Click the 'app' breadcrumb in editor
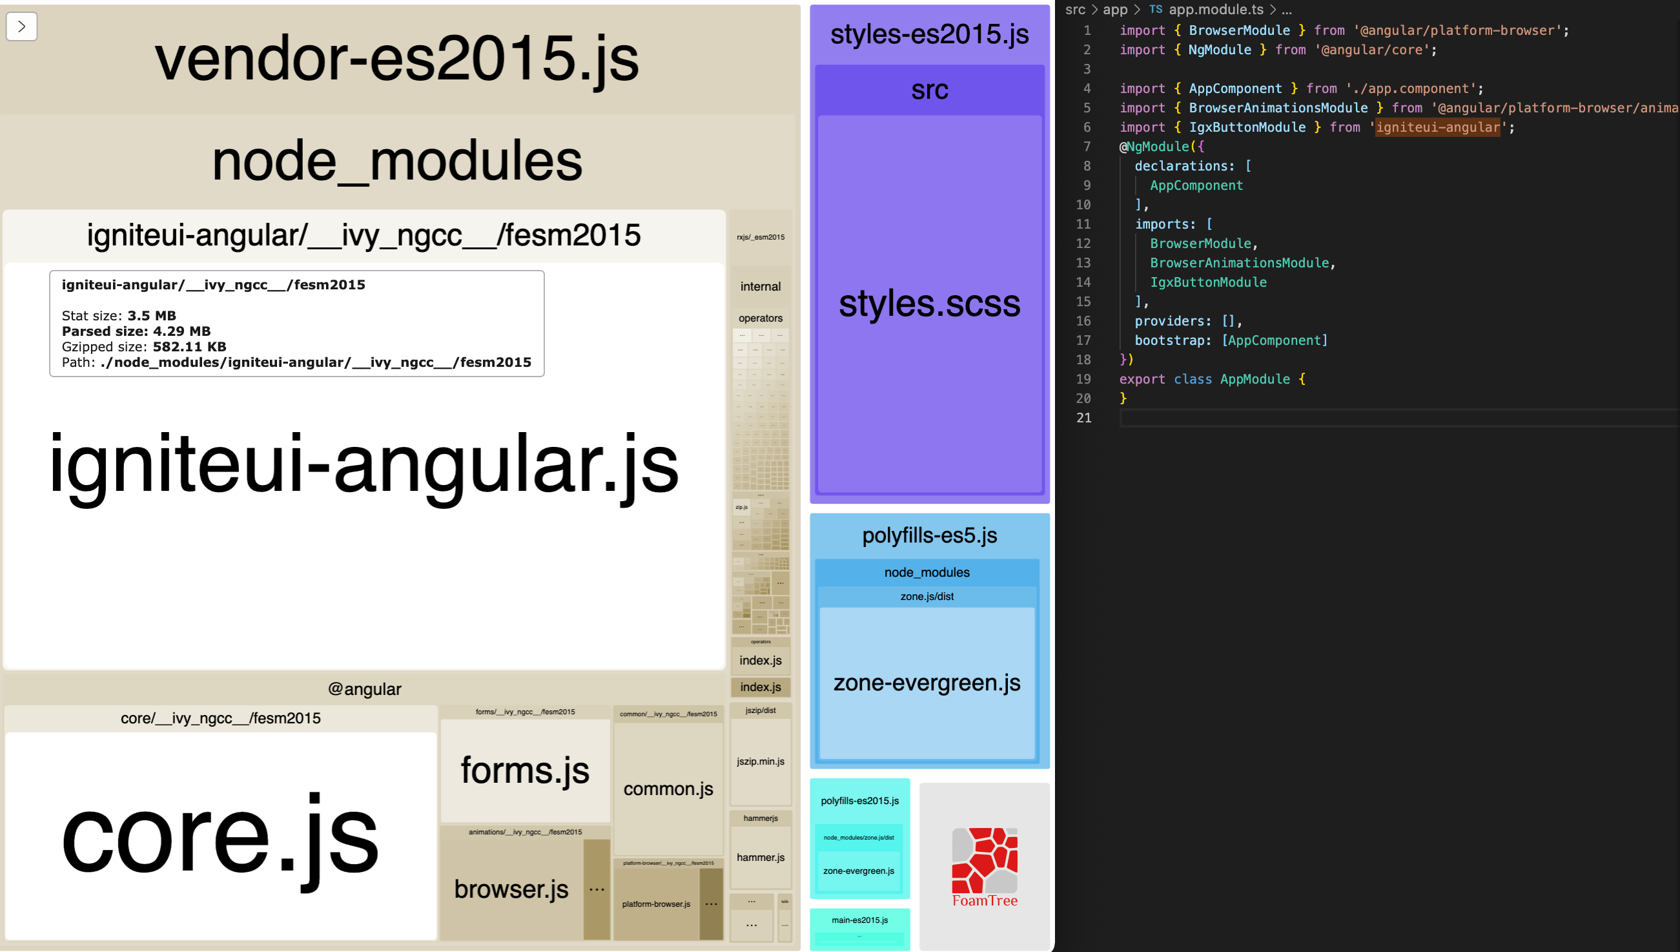 click(x=1116, y=9)
